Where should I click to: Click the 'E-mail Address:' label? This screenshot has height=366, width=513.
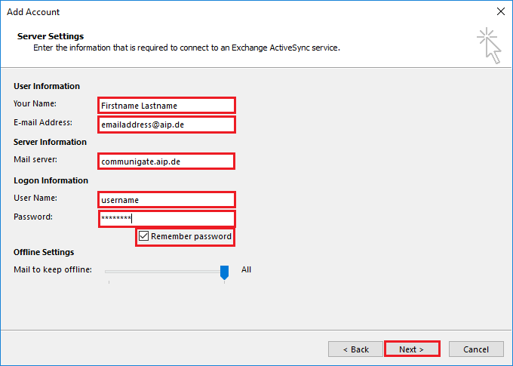coord(42,122)
